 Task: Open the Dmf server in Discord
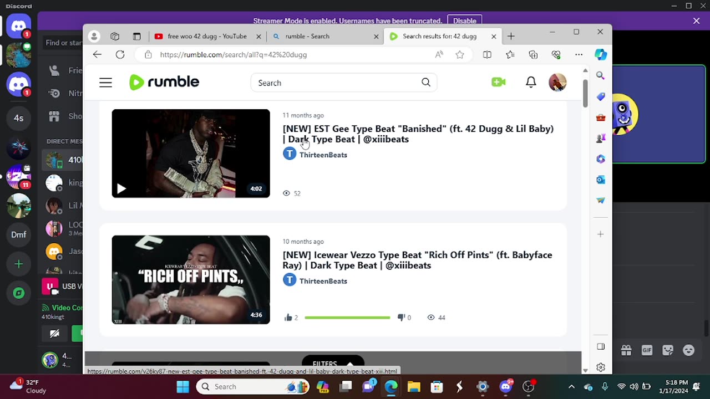(19, 234)
